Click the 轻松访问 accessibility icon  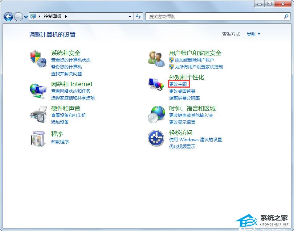click(x=156, y=138)
